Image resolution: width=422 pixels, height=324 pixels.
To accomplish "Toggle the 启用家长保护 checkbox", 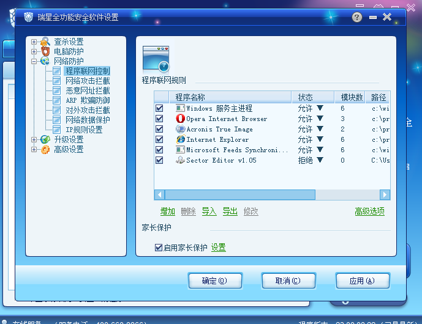I will (159, 248).
